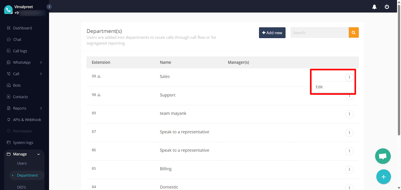401x190 pixels.
Task: Click the teal plus floating button
Action: tap(383, 177)
